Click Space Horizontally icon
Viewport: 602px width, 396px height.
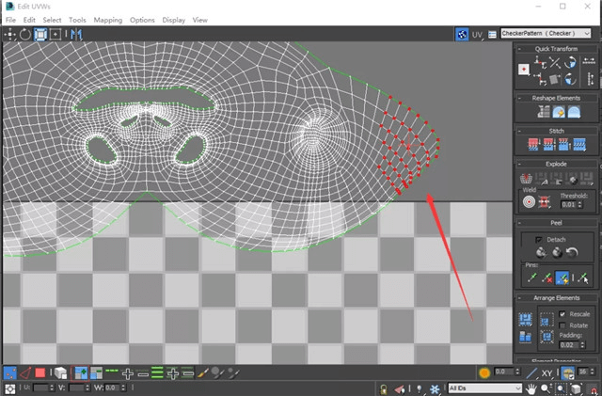click(x=589, y=61)
